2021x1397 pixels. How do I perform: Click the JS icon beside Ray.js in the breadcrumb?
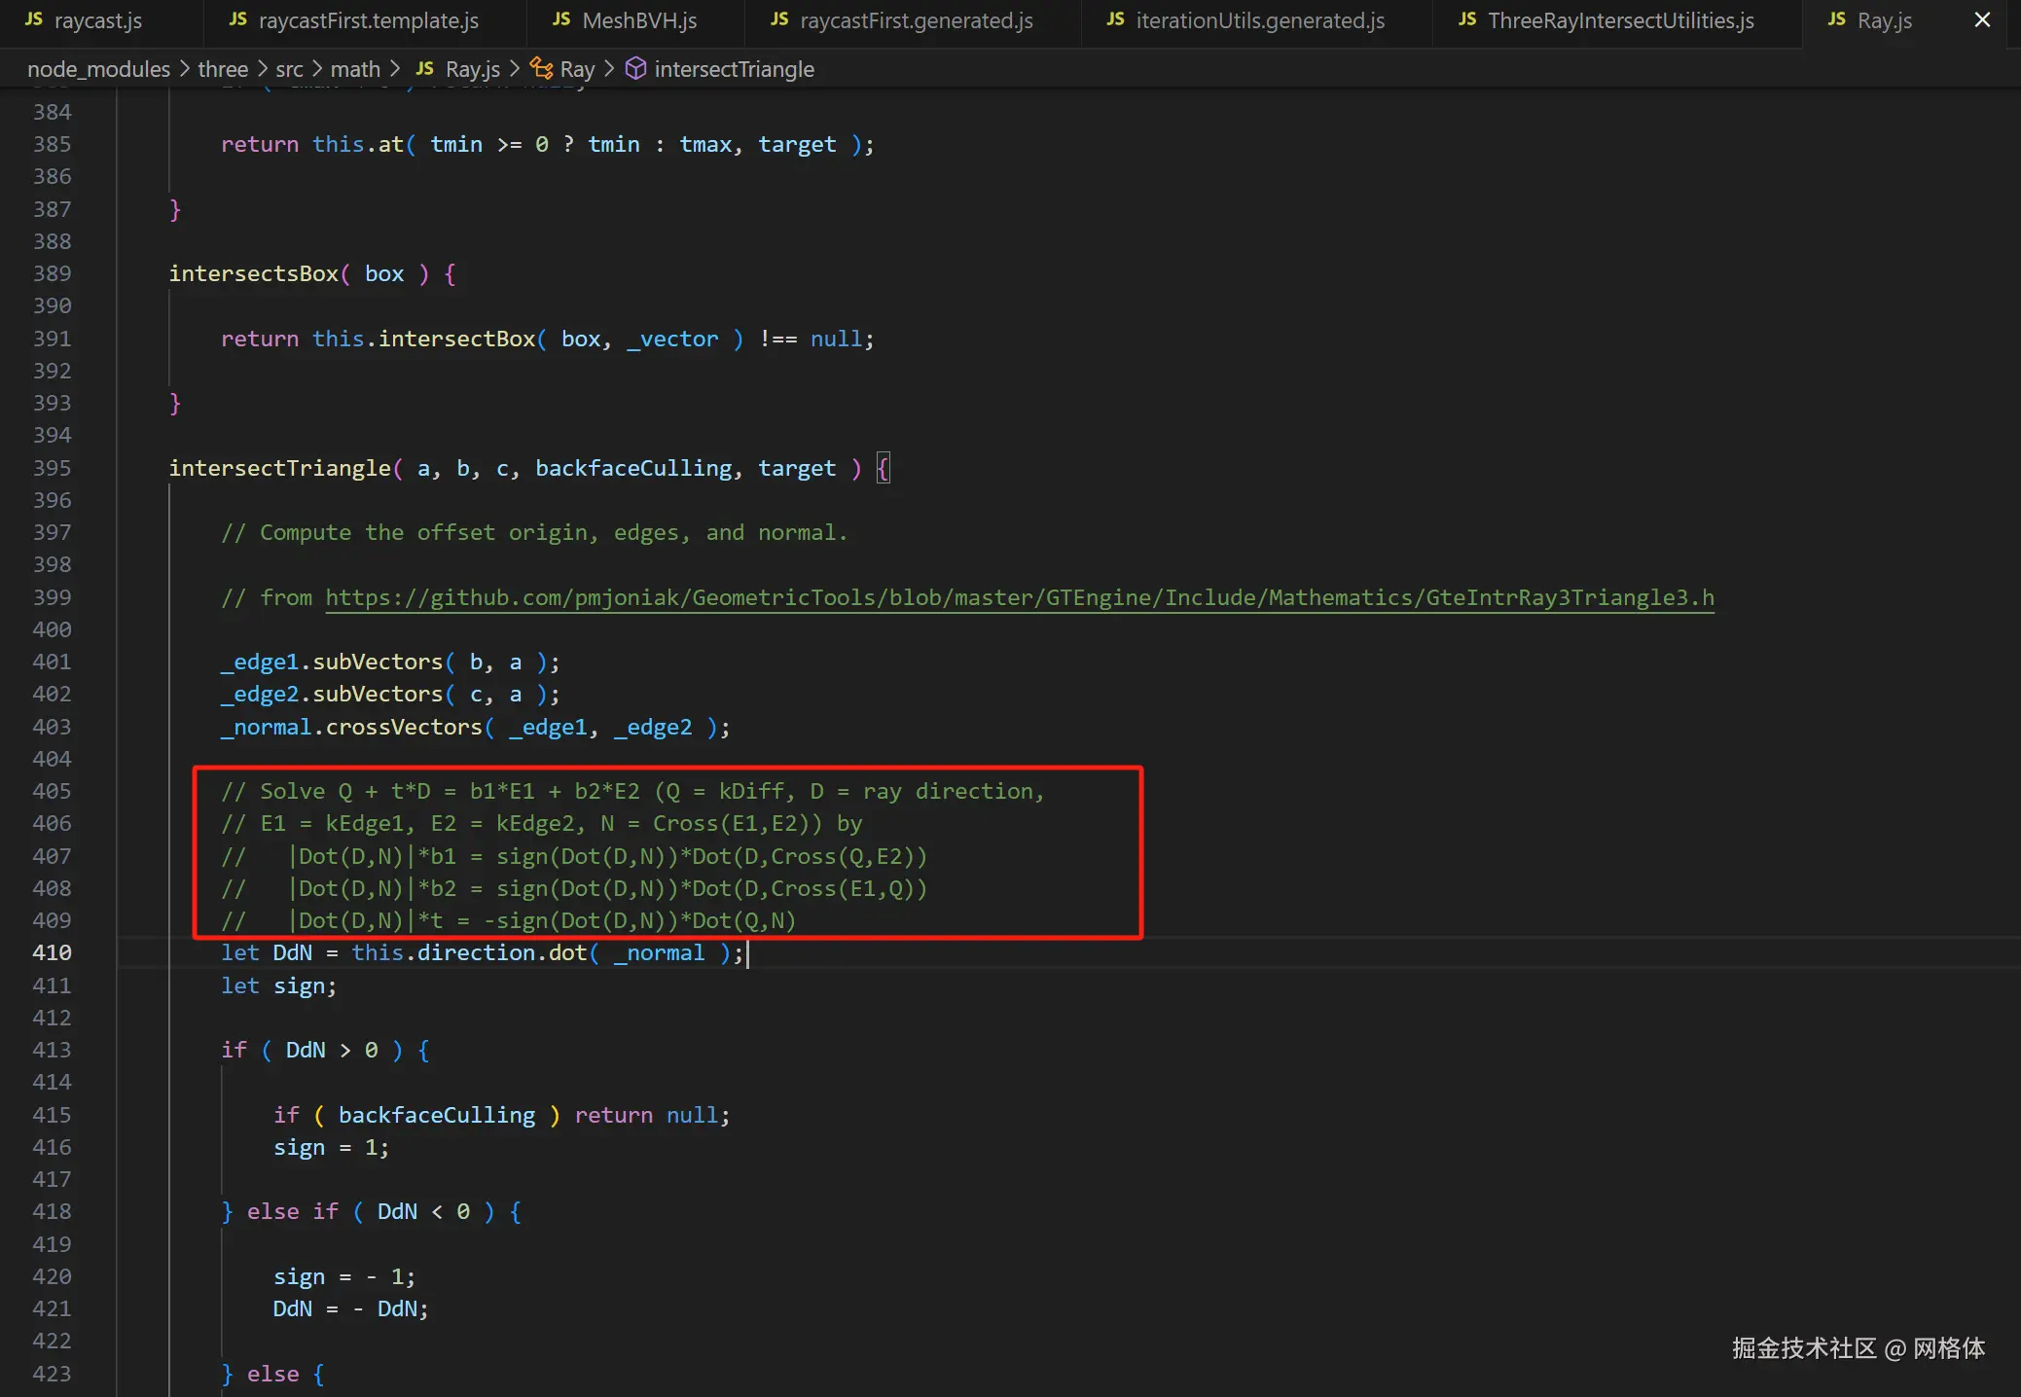(425, 68)
